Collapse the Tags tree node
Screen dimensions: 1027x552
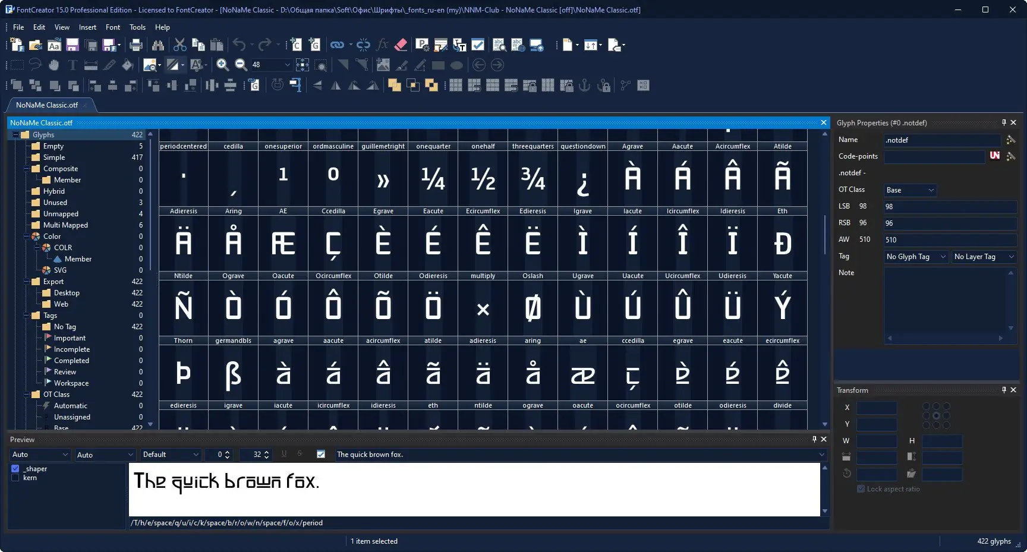click(x=26, y=316)
